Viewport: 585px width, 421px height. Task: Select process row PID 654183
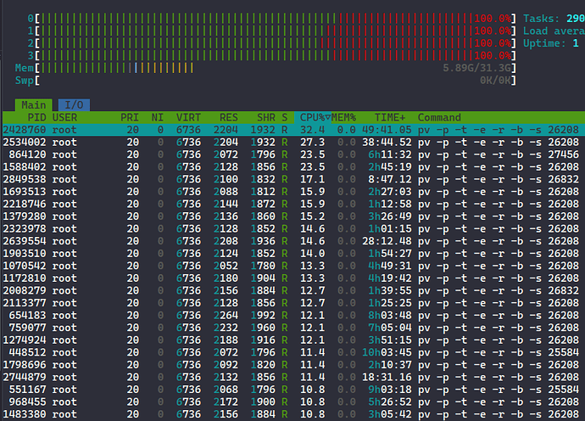(293, 315)
